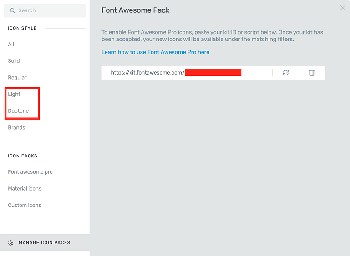The width and height of the screenshot is (350, 256).
Task: Select the Solid icon style
Action: [x=14, y=61]
